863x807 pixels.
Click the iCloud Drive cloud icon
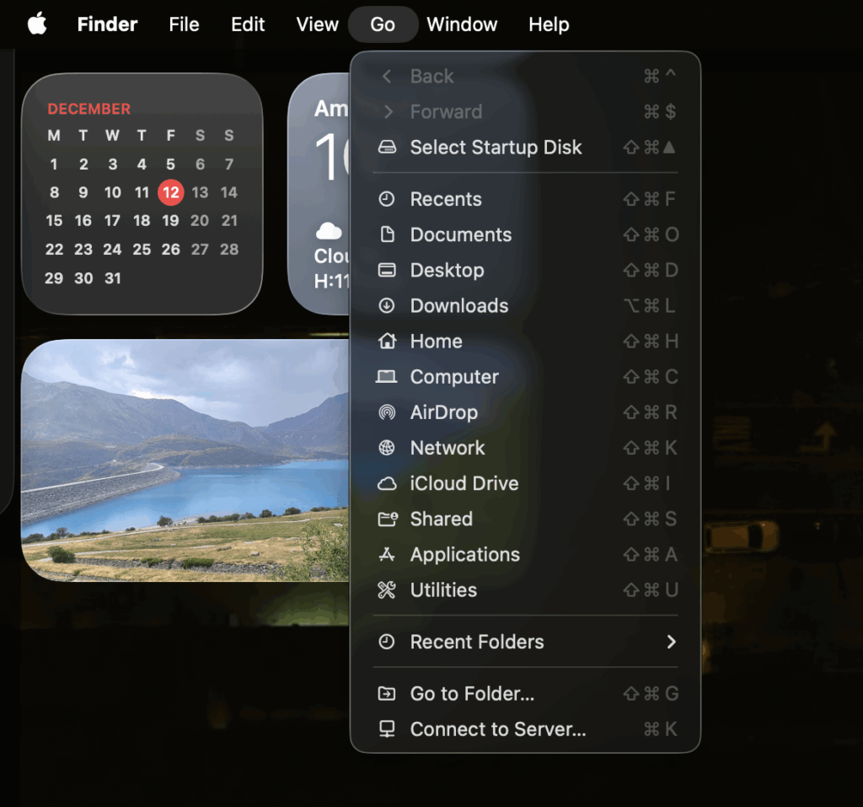[x=387, y=483]
